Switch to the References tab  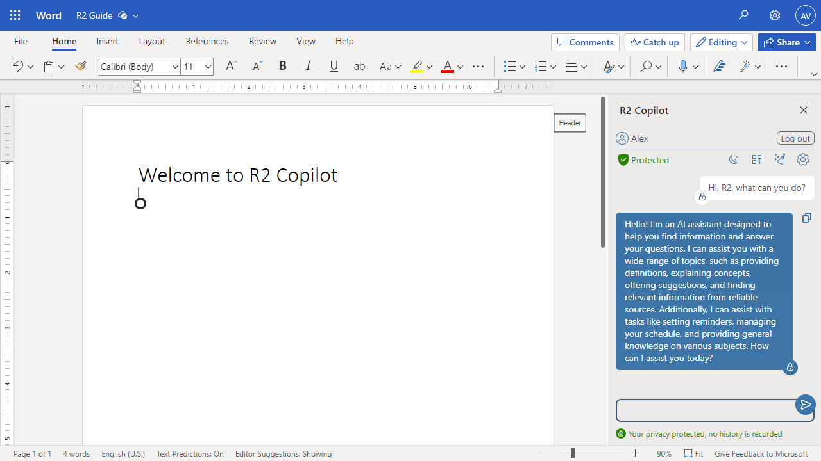point(207,41)
